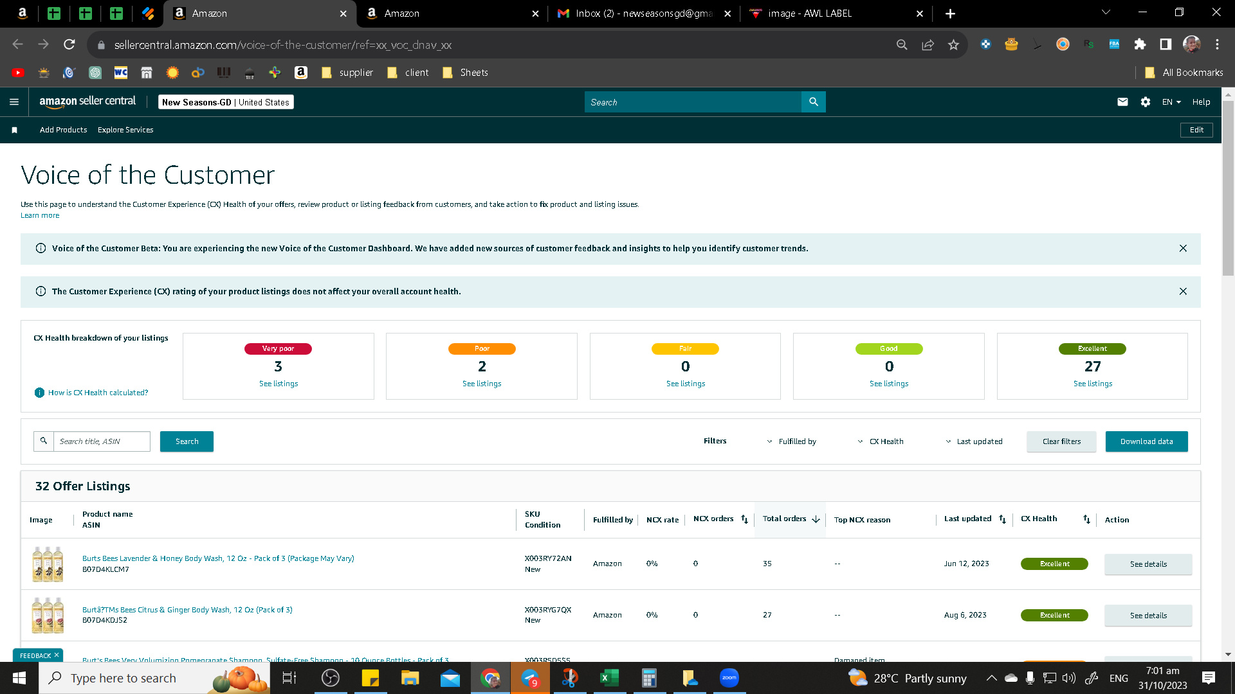This screenshot has width=1235, height=694.
Task: Open the Chrome extensions puzzle icon
Action: pyautogui.click(x=1140, y=44)
